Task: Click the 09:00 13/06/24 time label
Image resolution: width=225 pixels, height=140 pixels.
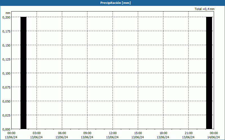Action: [87, 135]
